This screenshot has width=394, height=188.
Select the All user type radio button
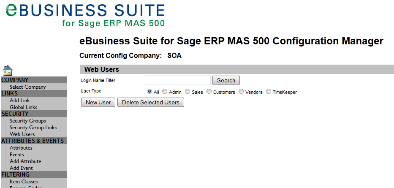coord(149,92)
